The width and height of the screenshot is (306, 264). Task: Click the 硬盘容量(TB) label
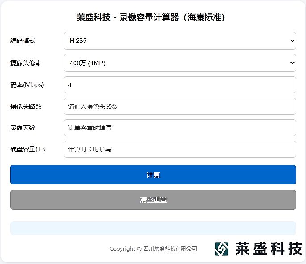pos(29,149)
